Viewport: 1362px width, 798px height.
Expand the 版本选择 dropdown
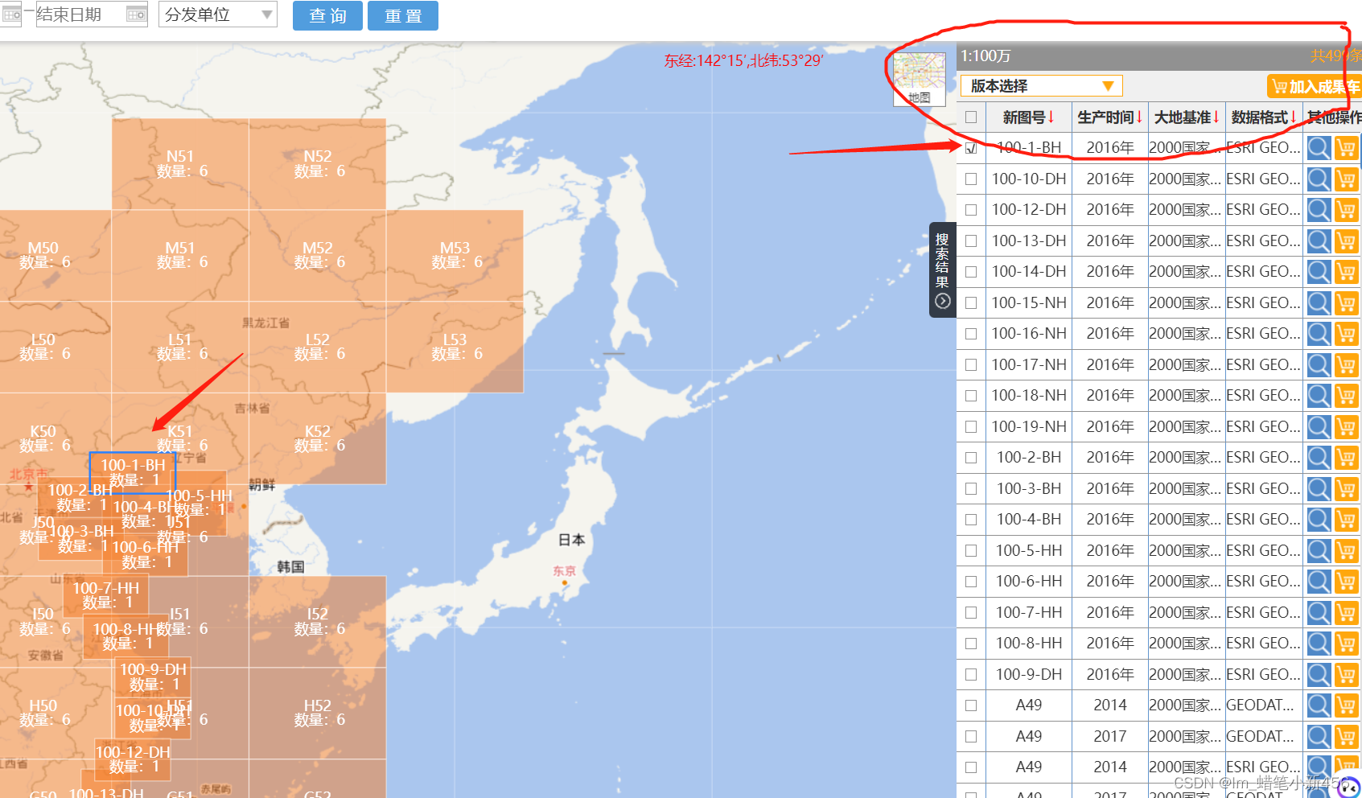click(1041, 86)
